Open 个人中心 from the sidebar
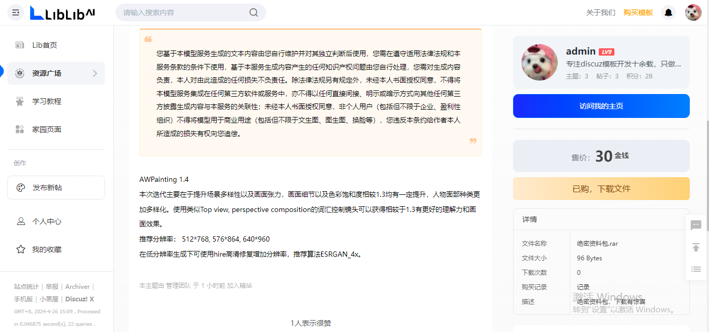This screenshot has height=332, width=709. coord(46,221)
